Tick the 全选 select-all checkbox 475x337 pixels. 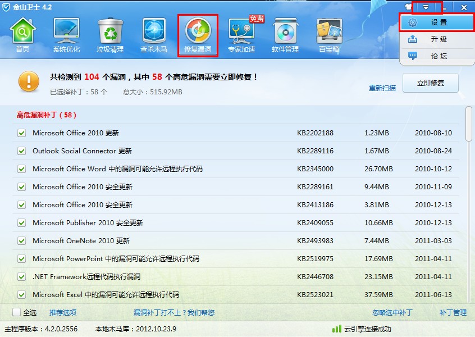pos(16,312)
